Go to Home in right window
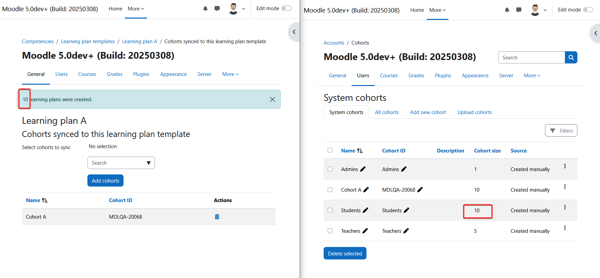Screen dimensions: 600x278 (417, 10)
